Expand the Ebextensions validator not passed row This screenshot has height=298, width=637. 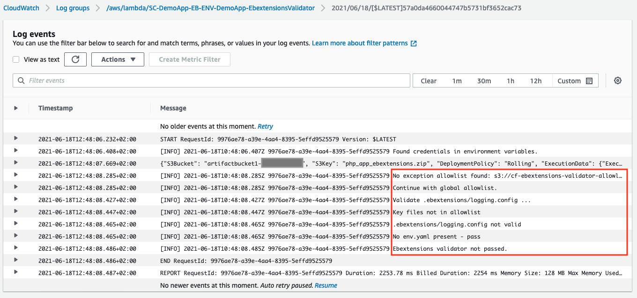tap(16, 248)
